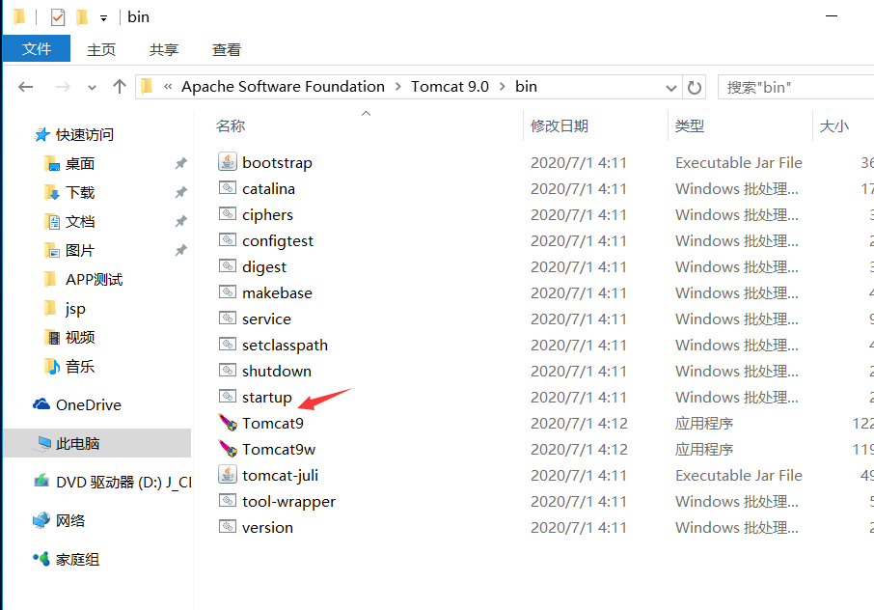Expand hidden path chevron in address bar
Image resolution: width=874 pixels, height=610 pixels.
168,87
